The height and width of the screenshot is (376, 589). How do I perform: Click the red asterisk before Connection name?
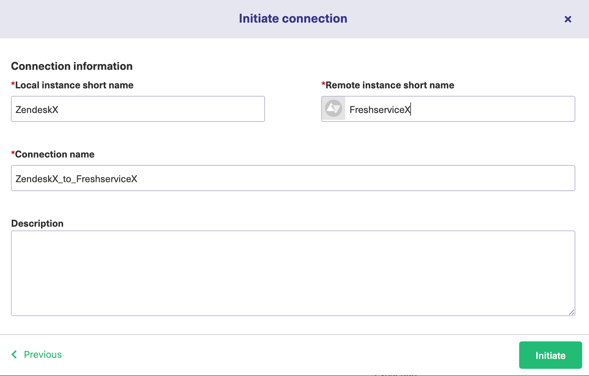(x=13, y=153)
